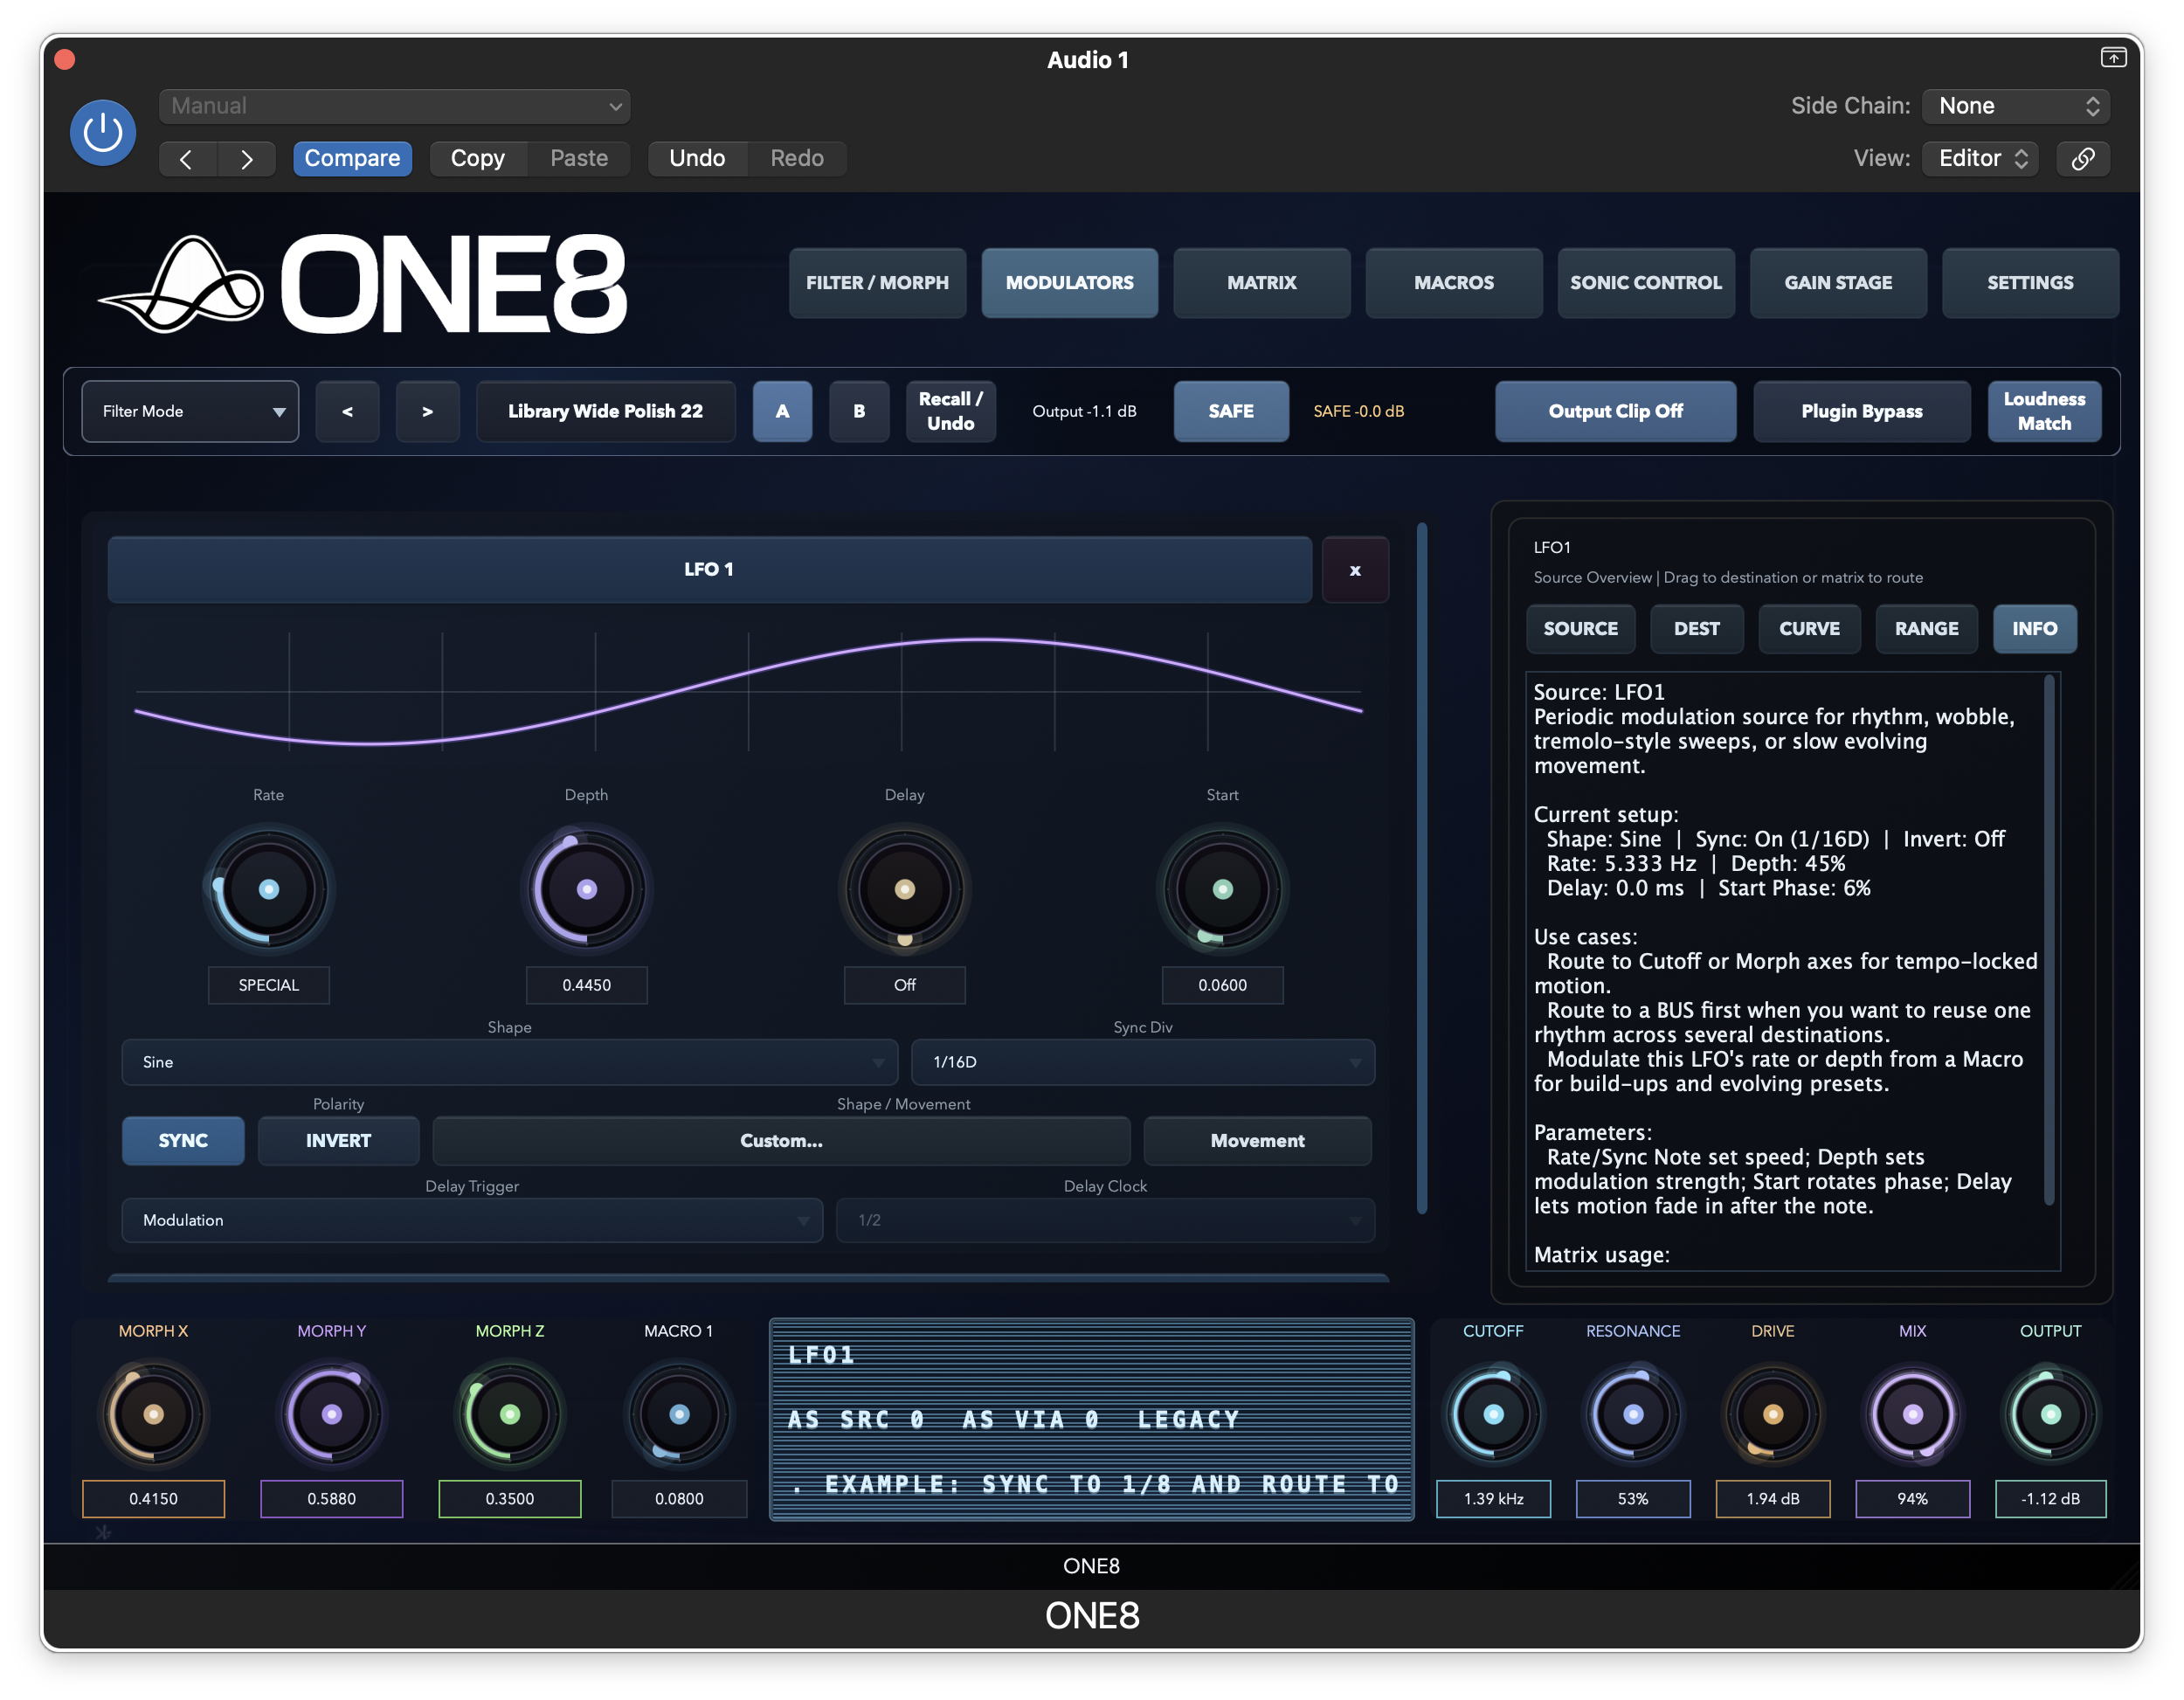This screenshot has height=1700, width=2184.
Task: Click the LFO Start knob
Action: pyautogui.click(x=1222, y=889)
